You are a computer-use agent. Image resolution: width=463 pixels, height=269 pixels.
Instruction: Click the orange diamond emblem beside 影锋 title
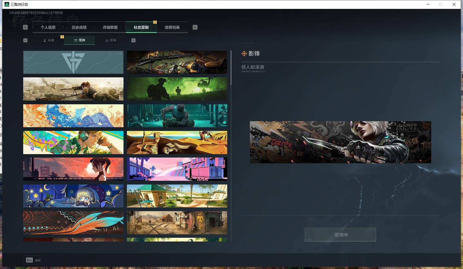pyautogui.click(x=244, y=53)
